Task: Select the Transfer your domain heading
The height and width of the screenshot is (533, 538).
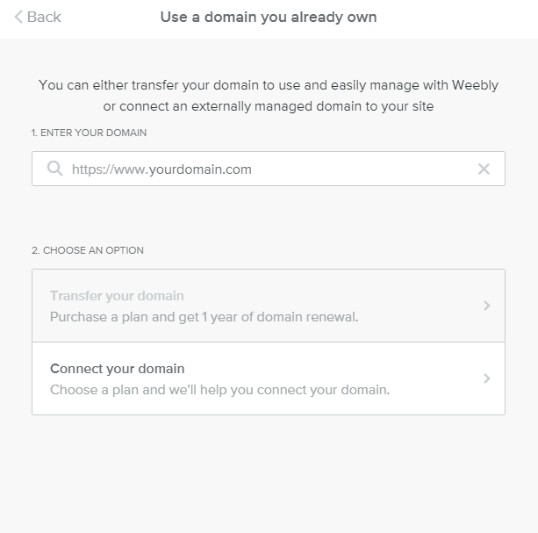Action: [117, 296]
